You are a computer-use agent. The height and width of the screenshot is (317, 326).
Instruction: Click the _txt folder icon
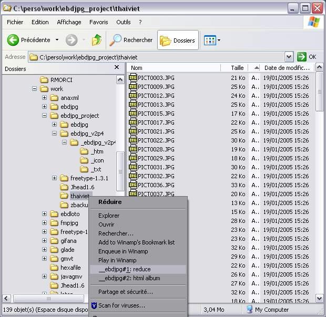click(84, 169)
